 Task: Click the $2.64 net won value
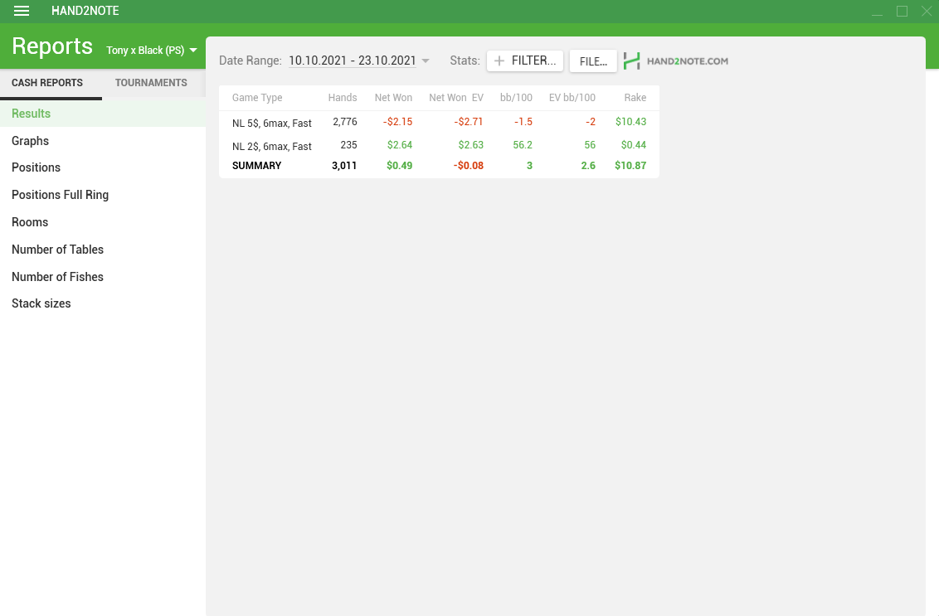pos(400,145)
